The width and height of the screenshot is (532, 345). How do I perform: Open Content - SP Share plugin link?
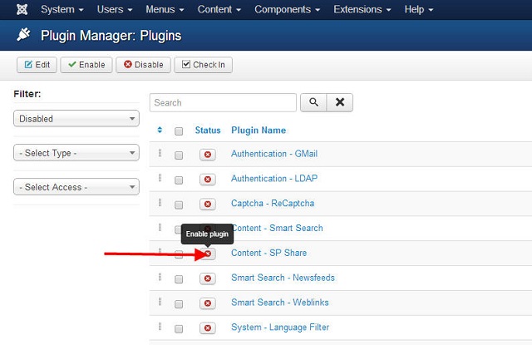(x=268, y=253)
